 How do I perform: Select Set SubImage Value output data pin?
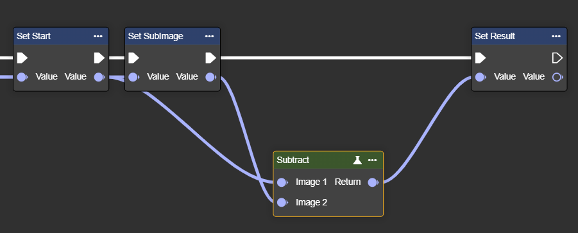210,77
